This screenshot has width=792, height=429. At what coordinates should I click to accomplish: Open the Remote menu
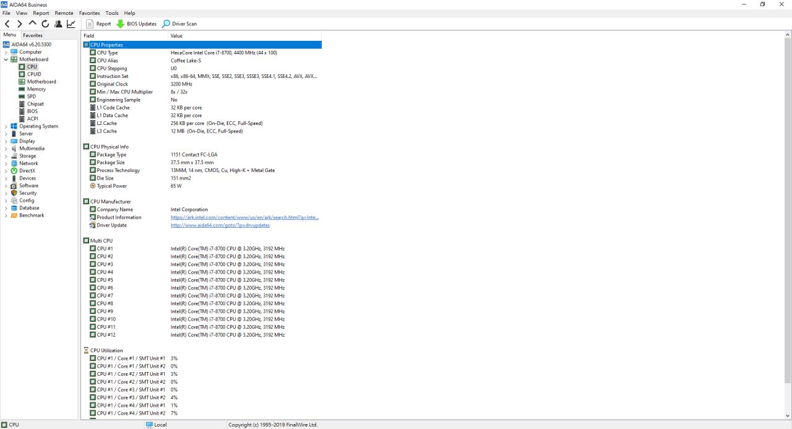click(64, 13)
